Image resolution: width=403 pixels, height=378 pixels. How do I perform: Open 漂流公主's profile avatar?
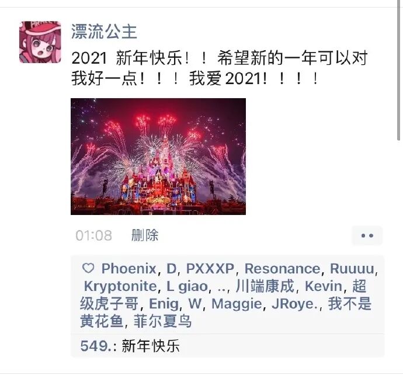coord(40,42)
